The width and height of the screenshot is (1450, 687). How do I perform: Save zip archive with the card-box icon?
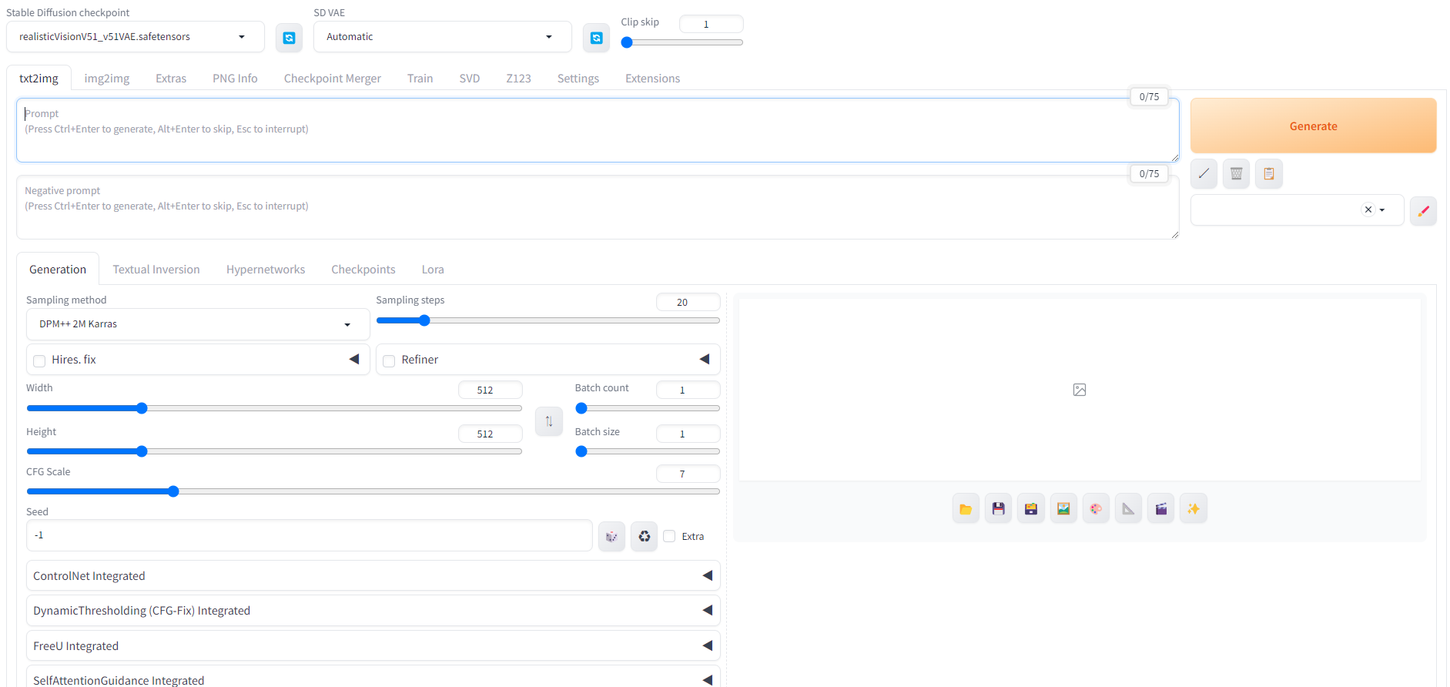pyautogui.click(x=1030, y=508)
